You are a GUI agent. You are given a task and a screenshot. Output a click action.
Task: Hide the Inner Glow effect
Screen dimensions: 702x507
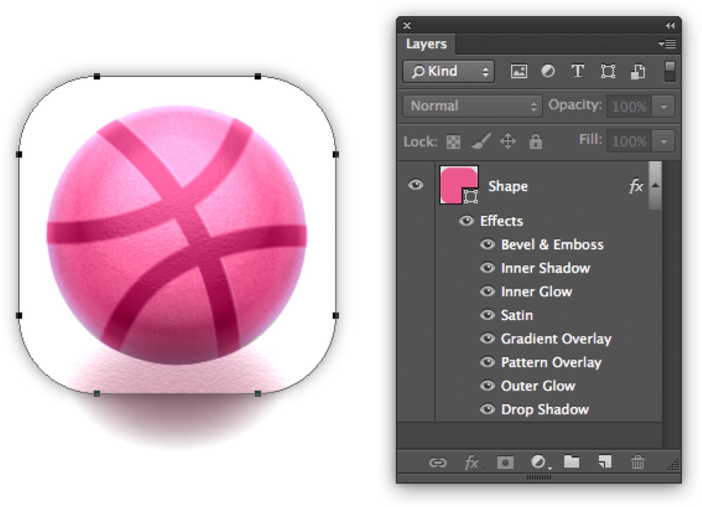pyautogui.click(x=487, y=292)
